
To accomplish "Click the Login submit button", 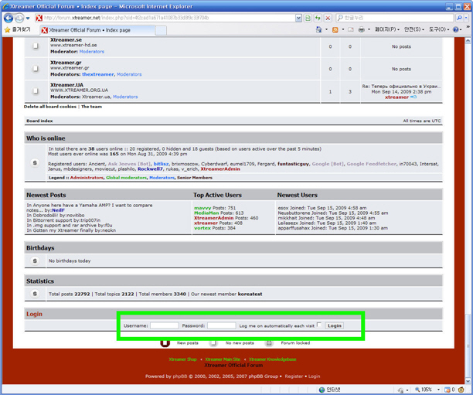I will (x=334, y=325).
